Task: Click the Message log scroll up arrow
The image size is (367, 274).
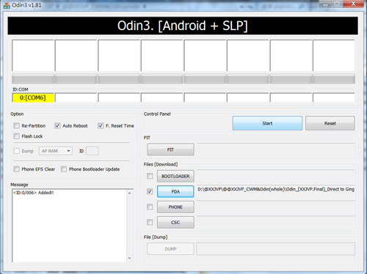Action: pyautogui.click(x=130, y=193)
